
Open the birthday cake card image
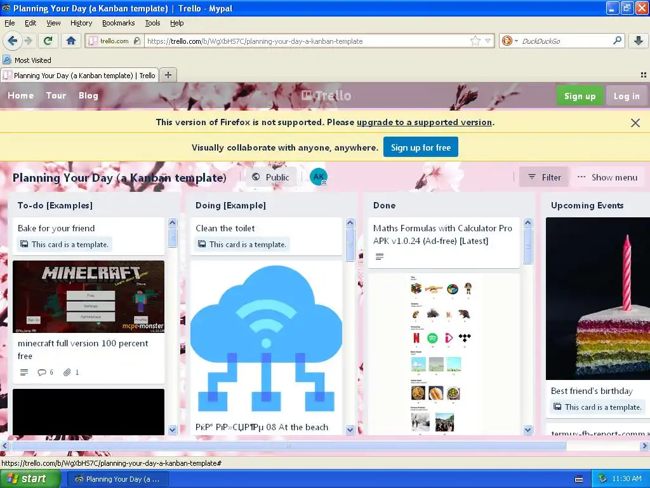pyautogui.click(x=598, y=299)
